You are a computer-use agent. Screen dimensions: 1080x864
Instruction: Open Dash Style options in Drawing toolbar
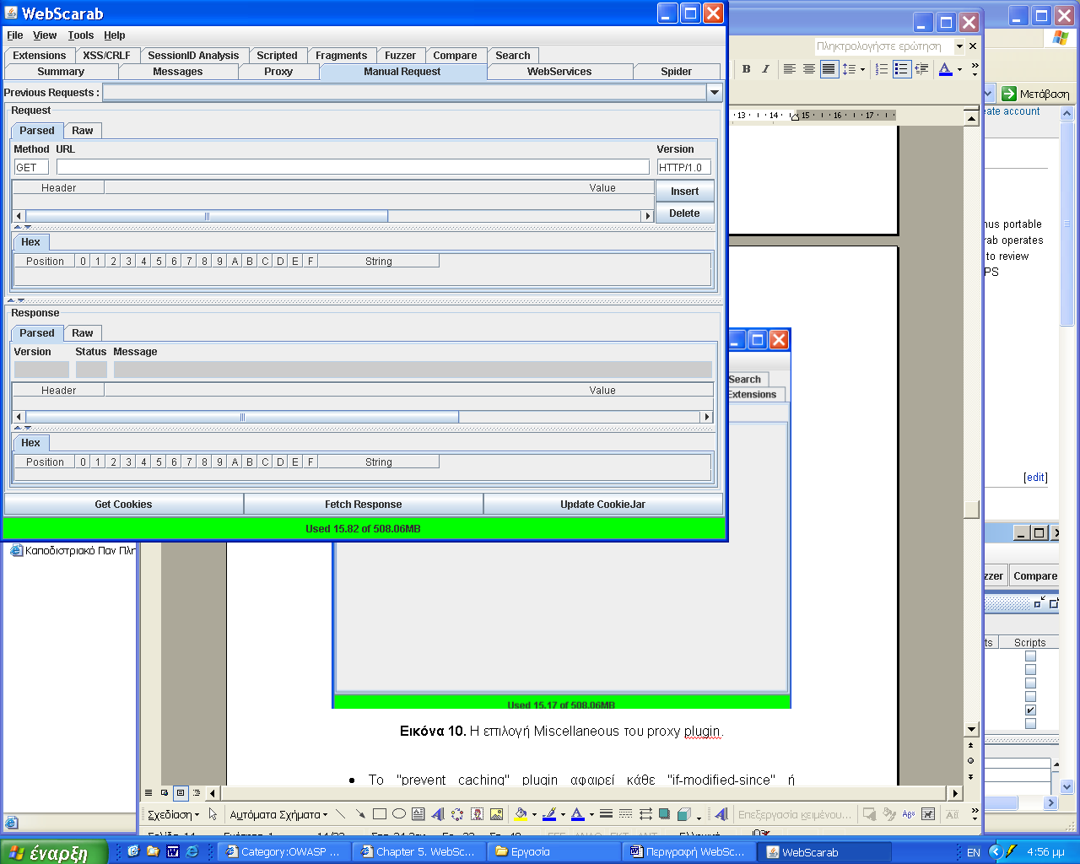pyautogui.click(x=625, y=814)
